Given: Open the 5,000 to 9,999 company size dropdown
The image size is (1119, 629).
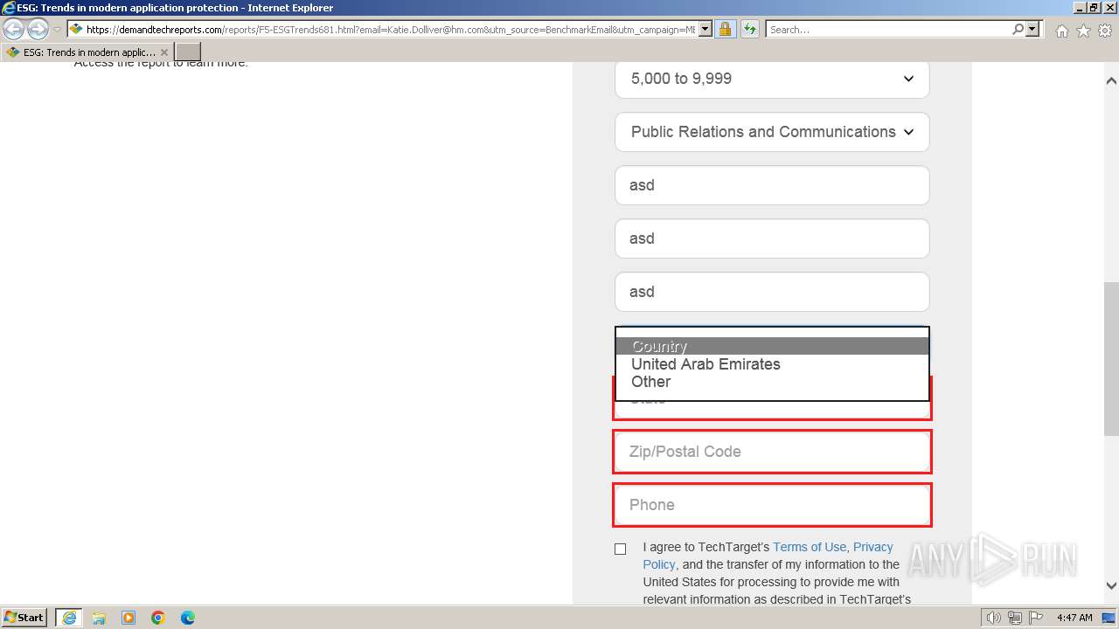Looking at the screenshot, I should (x=772, y=79).
